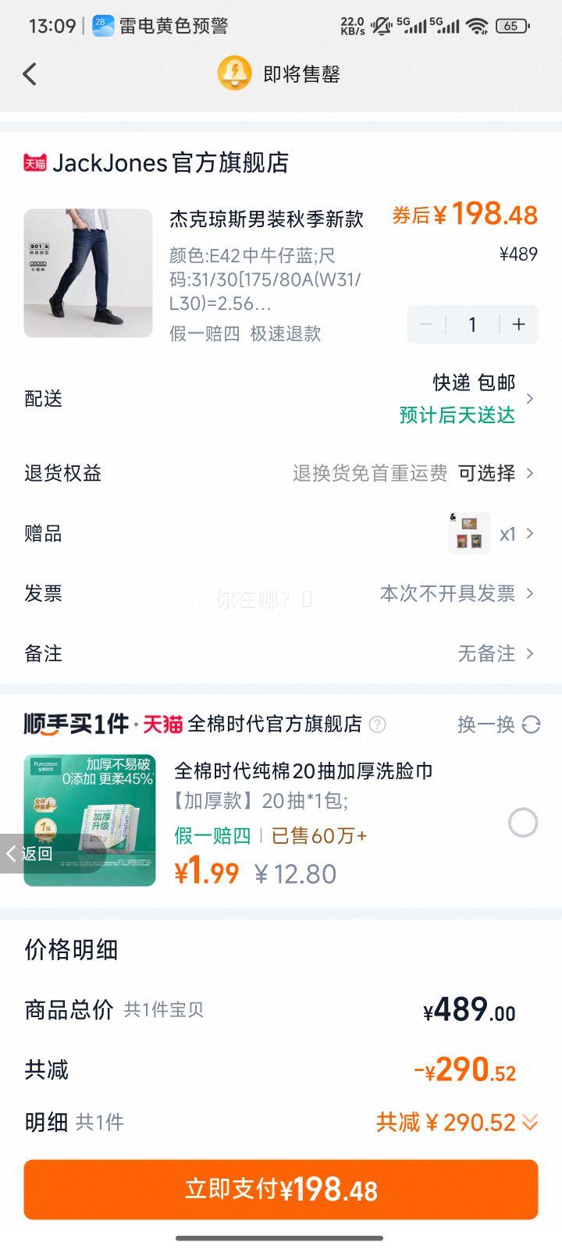This screenshot has height=1249, width=562.
Task: View the 赠品 gift item thumbnail
Action: [x=469, y=533]
